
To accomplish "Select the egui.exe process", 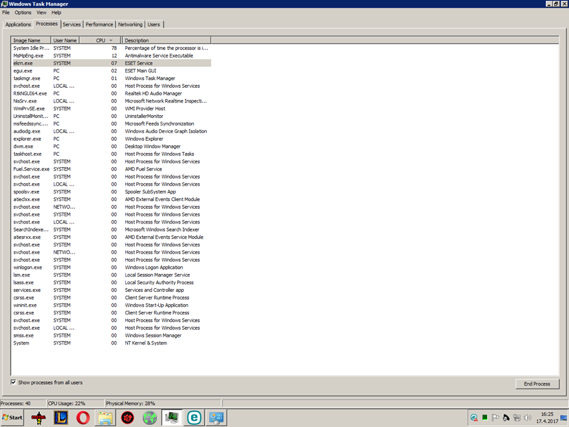I will 111,71.
